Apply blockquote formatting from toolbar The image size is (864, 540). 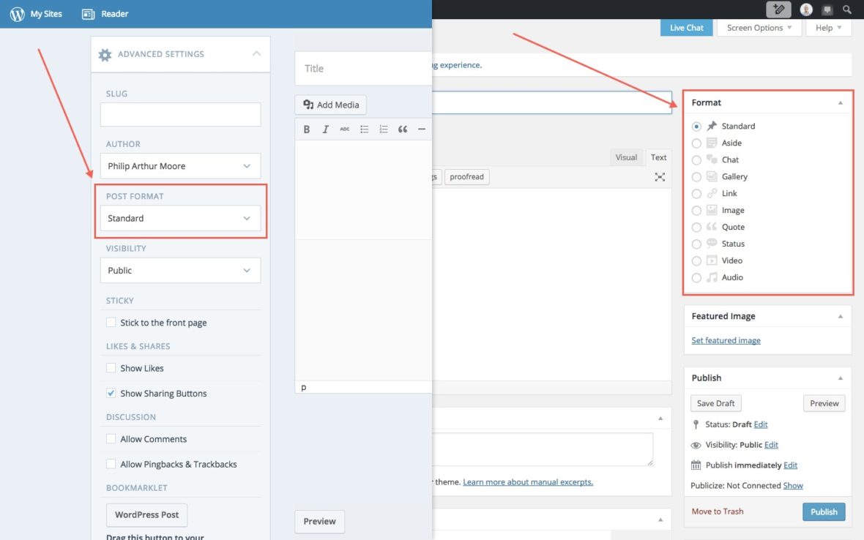[403, 130]
